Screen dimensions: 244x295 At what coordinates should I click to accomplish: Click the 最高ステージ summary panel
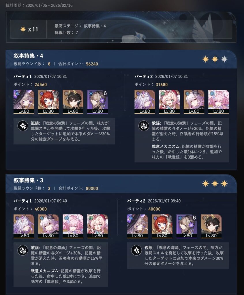coord(121,29)
